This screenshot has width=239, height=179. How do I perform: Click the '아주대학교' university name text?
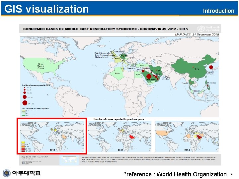[26, 173]
